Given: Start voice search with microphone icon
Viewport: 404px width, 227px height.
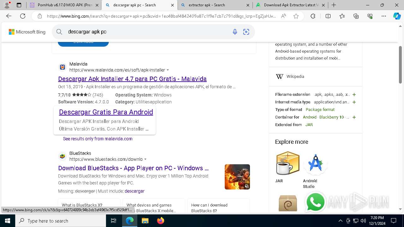Looking at the screenshot, I should (x=235, y=32).
